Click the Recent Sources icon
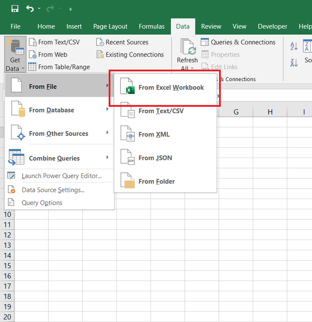This screenshot has width=312, height=322. tap(100, 42)
